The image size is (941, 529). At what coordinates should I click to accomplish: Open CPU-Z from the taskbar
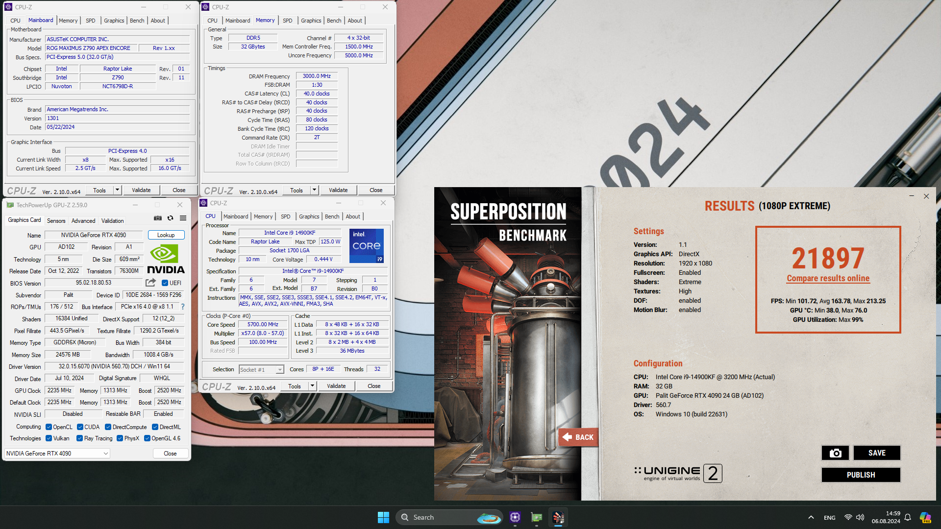pyautogui.click(x=515, y=517)
